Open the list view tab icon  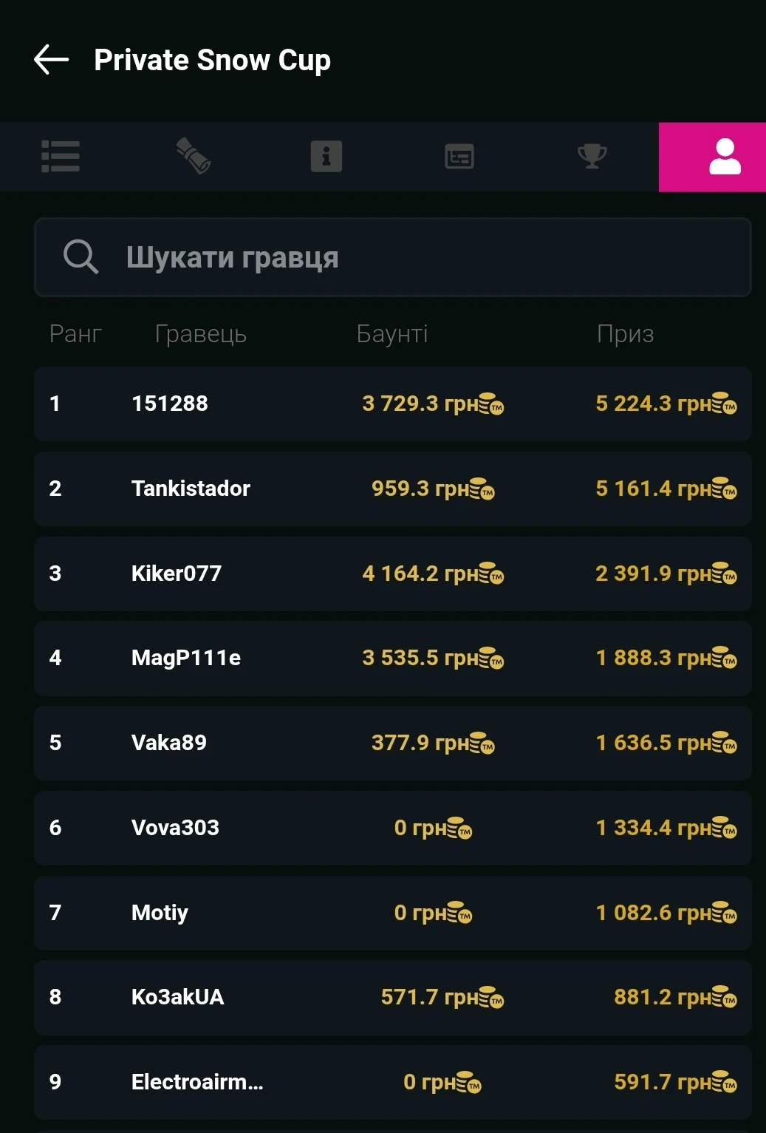tap(61, 157)
